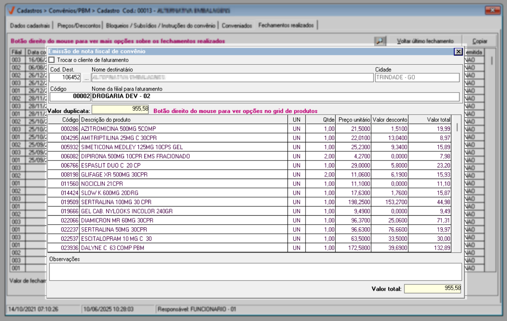Select row NOCICLIN 21CPR

tap(250, 184)
